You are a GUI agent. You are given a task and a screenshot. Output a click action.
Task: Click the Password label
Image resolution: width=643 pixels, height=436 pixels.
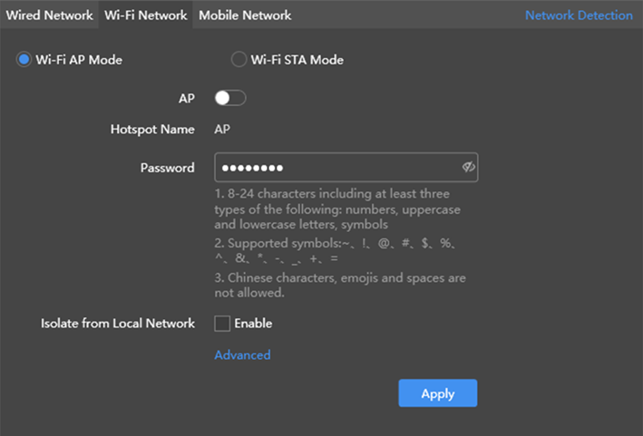click(x=167, y=168)
